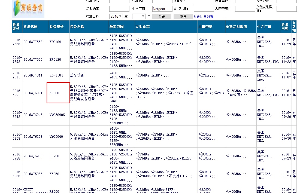Image resolution: width=303 pixels, height=193 pixels.
Task: Click the 占用带宽 column header
Action: pos(211,27)
